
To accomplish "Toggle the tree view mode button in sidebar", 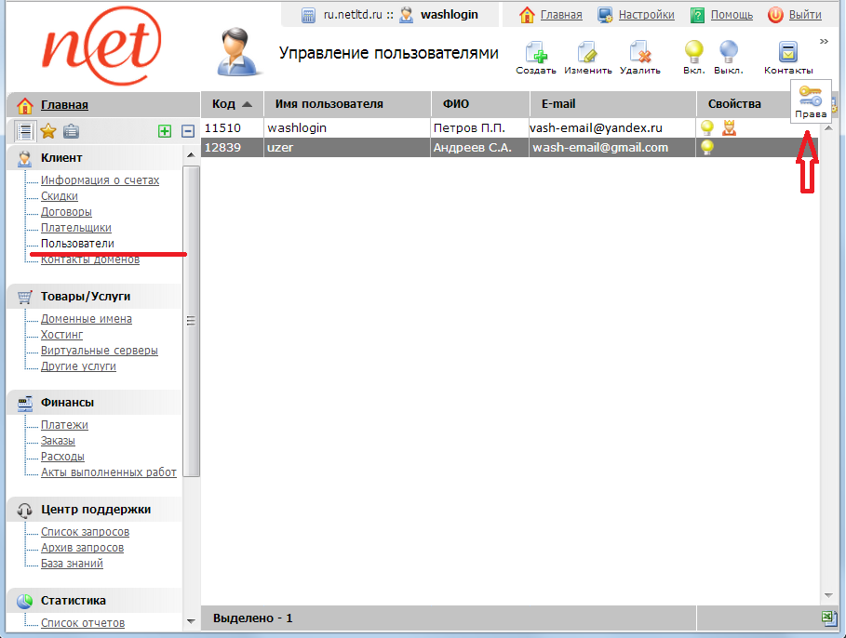I will click(x=26, y=131).
